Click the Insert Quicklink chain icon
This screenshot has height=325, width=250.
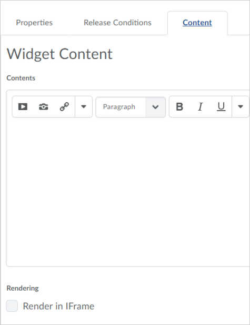64,107
